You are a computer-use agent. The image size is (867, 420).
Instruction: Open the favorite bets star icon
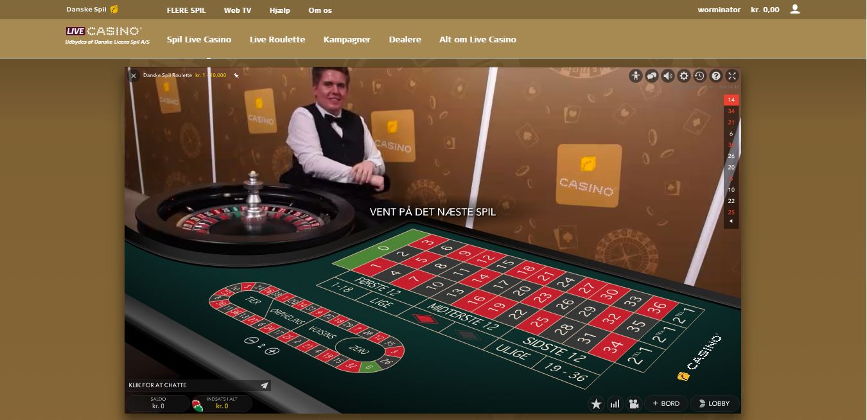596,403
